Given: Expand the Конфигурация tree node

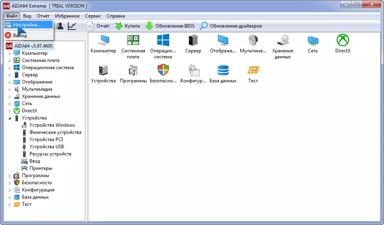Looking at the screenshot, I should [x=10, y=190].
